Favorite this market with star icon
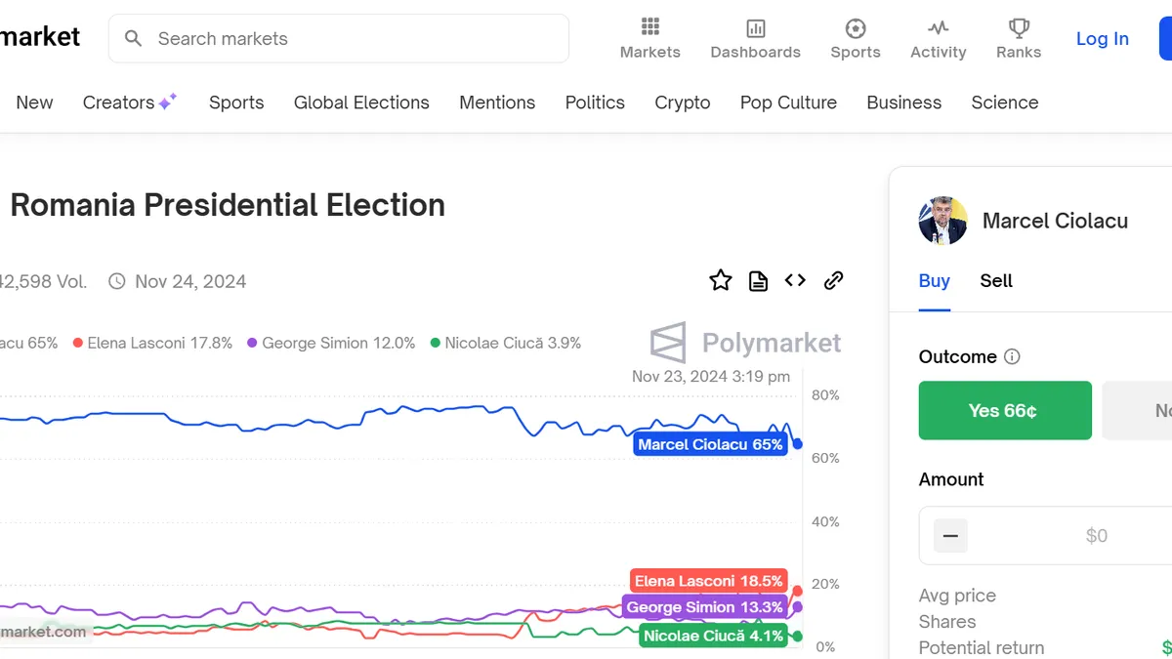The height and width of the screenshot is (659, 1172). 721,281
